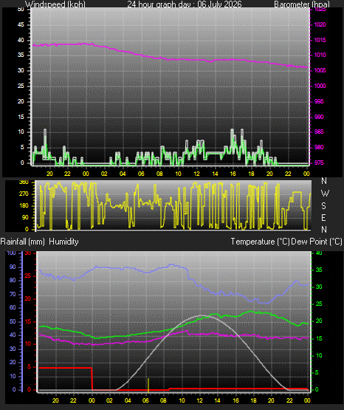Click the yellow marker near 06 on rainfall graph
Viewport: 344px width, 410px height.
[x=148, y=385]
